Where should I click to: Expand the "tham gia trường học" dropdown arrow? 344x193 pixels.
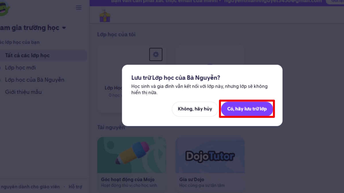pyautogui.click(x=64, y=28)
